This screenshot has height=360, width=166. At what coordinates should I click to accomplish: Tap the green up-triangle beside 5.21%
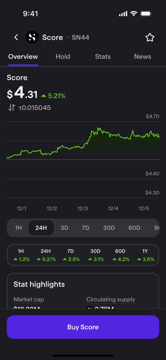[43, 96]
